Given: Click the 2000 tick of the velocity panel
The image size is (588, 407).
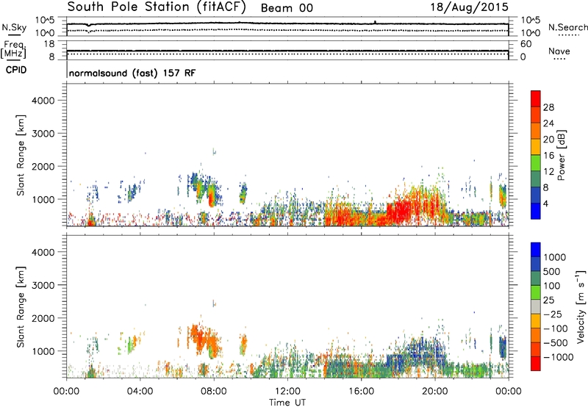Looking at the screenshot, I should pos(43,318).
